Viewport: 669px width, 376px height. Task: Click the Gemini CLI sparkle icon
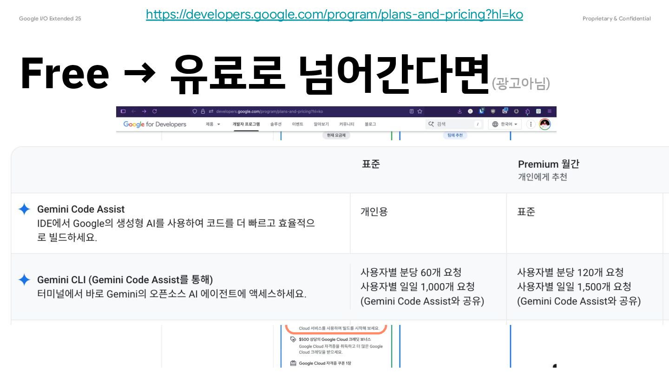click(24, 280)
